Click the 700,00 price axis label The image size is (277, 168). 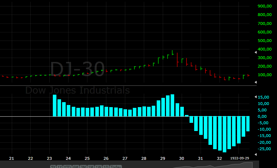tap(265, 23)
